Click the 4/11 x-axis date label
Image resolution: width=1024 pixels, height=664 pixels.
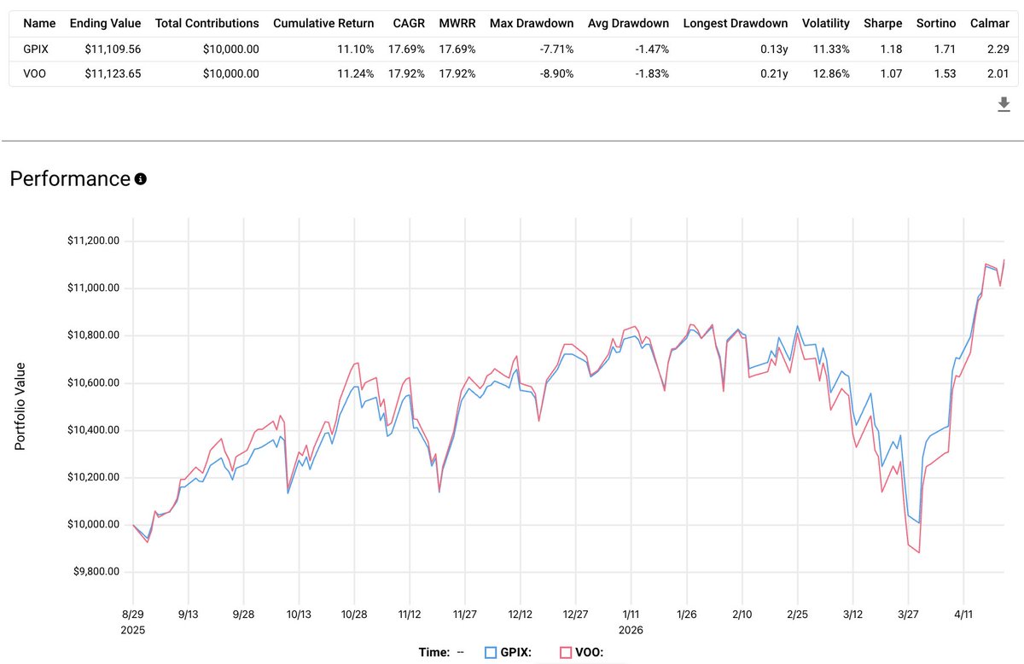(964, 614)
